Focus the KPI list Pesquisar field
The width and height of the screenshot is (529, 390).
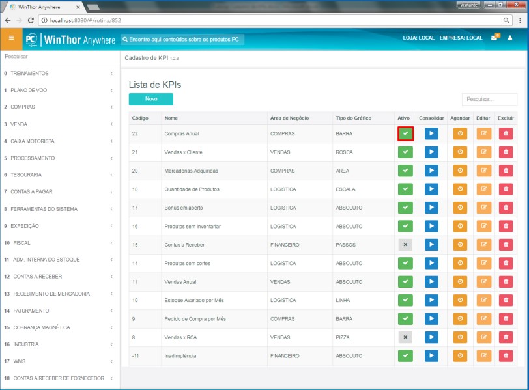pos(489,99)
